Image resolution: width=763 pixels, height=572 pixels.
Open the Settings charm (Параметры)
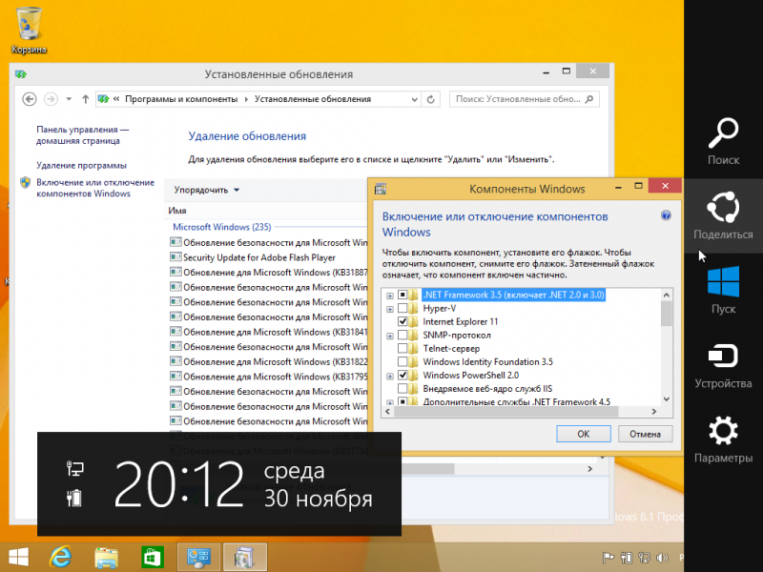tap(723, 439)
